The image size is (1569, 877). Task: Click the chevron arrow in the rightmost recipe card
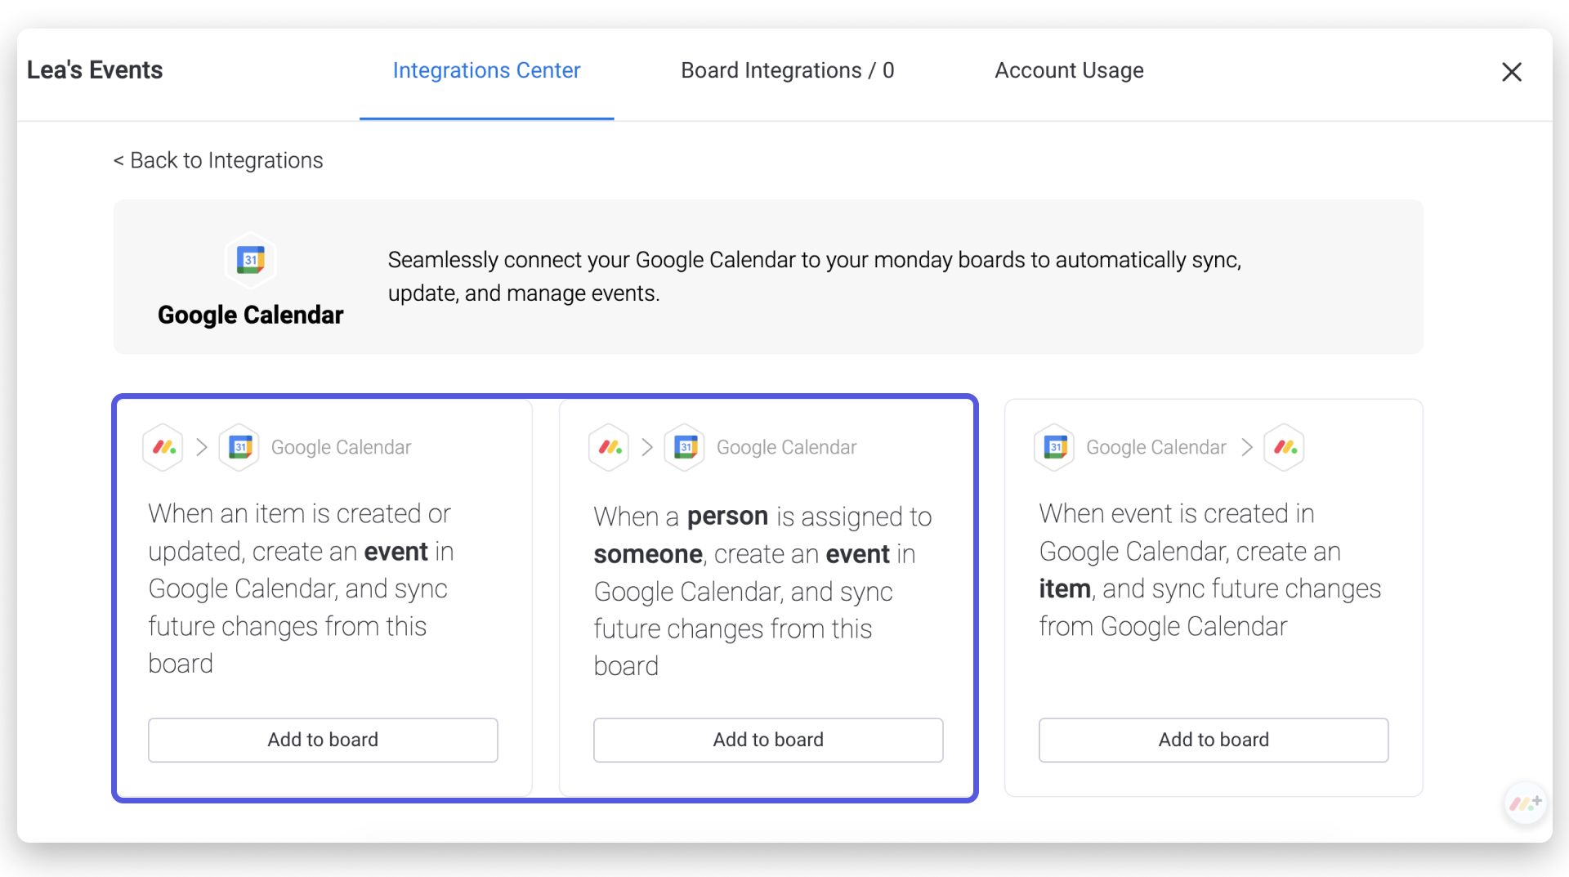coord(1245,447)
